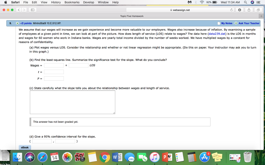Open Calculator in dock

tap(192, 157)
